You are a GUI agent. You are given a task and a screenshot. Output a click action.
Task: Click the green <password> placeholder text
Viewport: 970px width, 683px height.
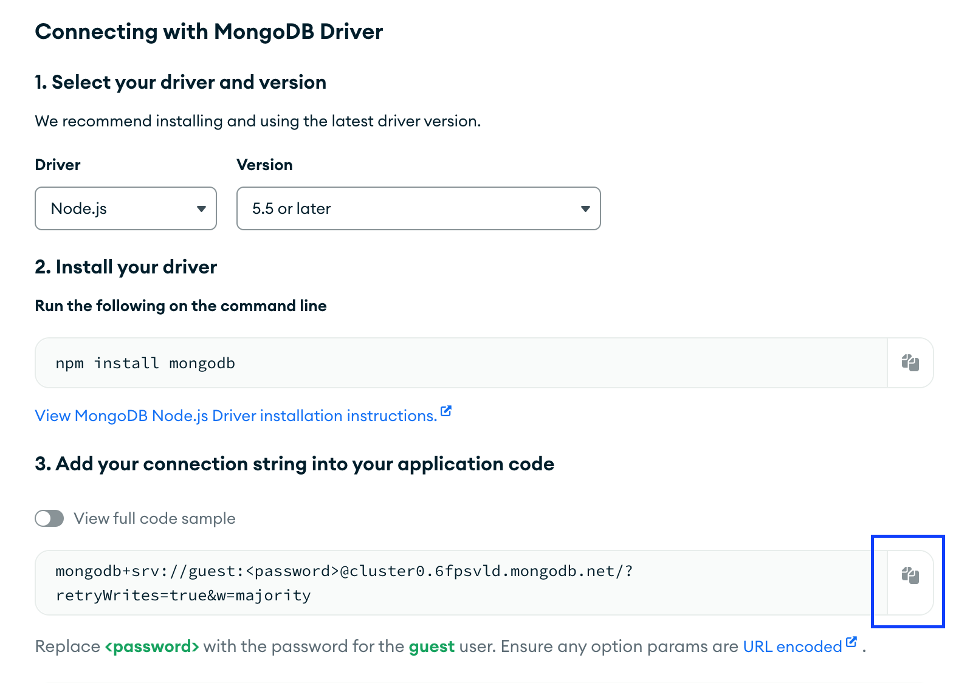(x=152, y=647)
